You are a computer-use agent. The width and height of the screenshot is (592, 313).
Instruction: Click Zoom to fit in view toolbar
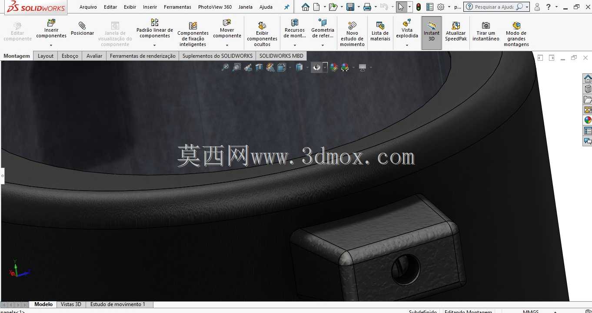pyautogui.click(x=225, y=67)
